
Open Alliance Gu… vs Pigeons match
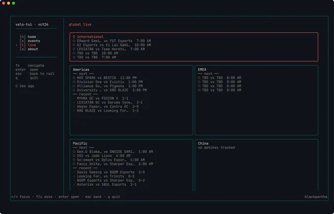(x=108, y=86)
